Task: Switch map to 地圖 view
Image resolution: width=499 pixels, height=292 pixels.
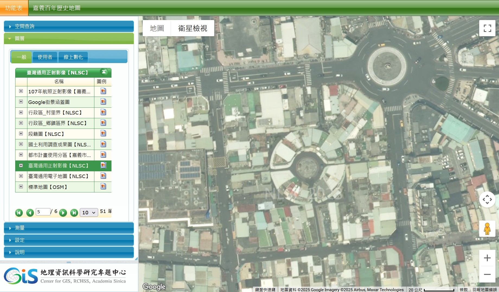Action: 157,28
